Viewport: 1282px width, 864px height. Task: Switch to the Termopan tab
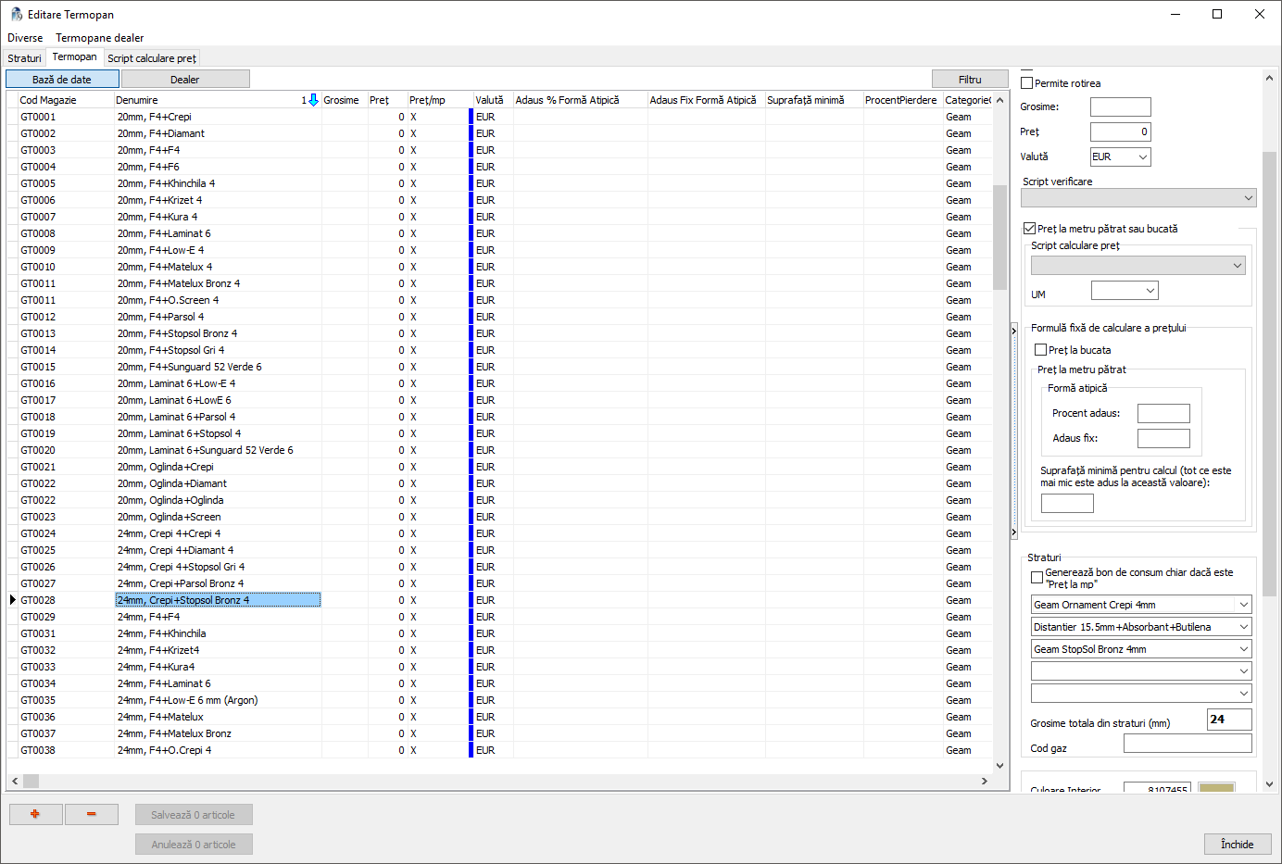pos(74,57)
